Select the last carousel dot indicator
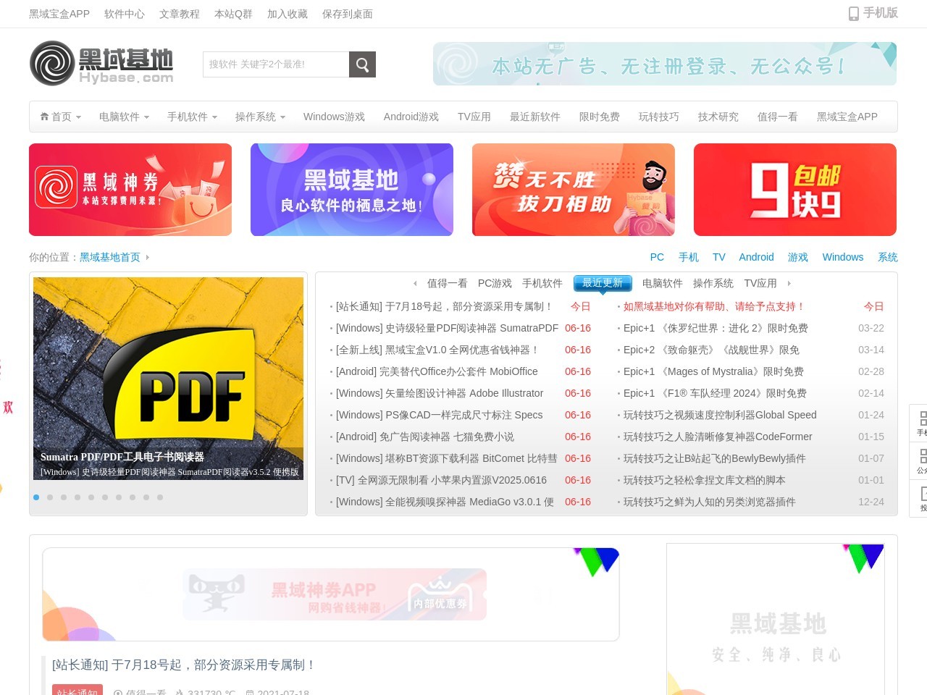927x695 pixels. (x=160, y=497)
